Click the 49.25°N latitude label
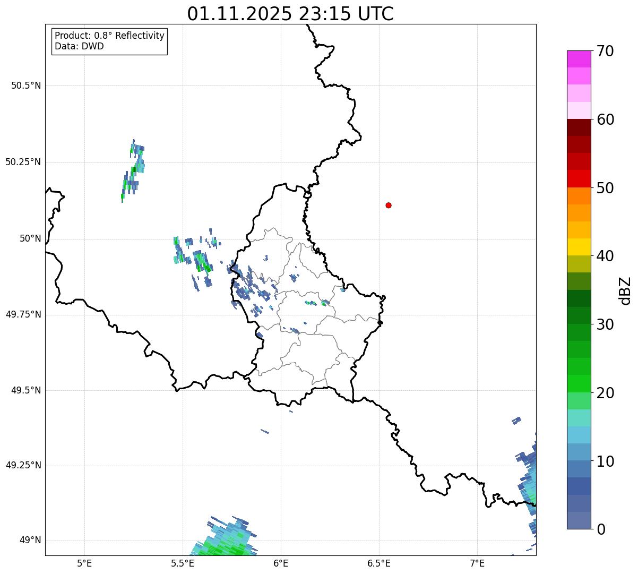 pyautogui.click(x=23, y=465)
